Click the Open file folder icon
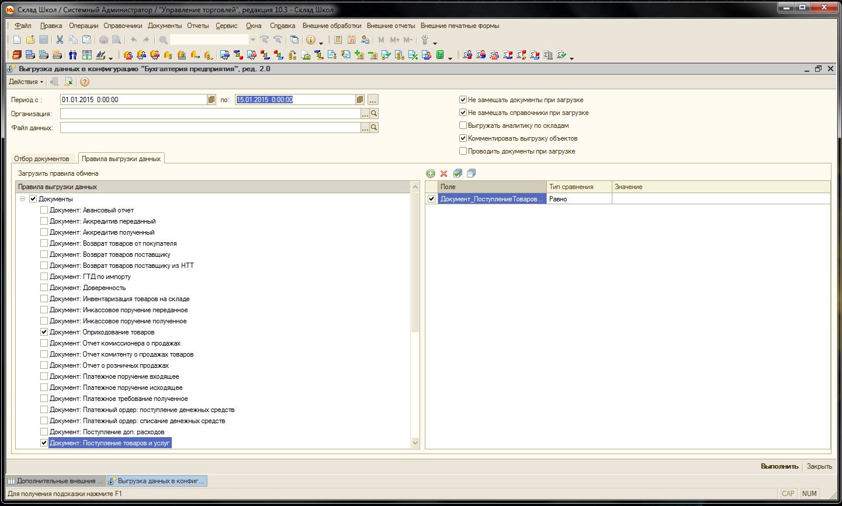 [30, 40]
